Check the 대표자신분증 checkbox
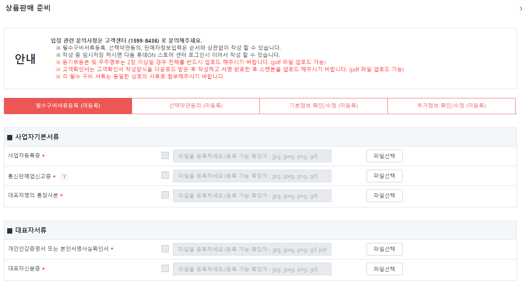Viewport: 522px width, 286px height. coord(165,268)
